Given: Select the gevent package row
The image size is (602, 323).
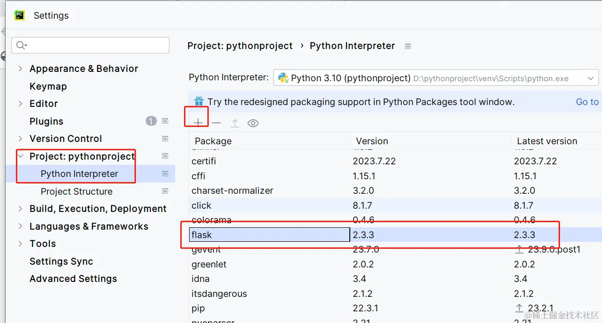Looking at the screenshot, I should (x=395, y=249).
